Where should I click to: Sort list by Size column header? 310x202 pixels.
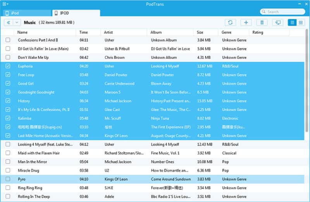[200, 32]
